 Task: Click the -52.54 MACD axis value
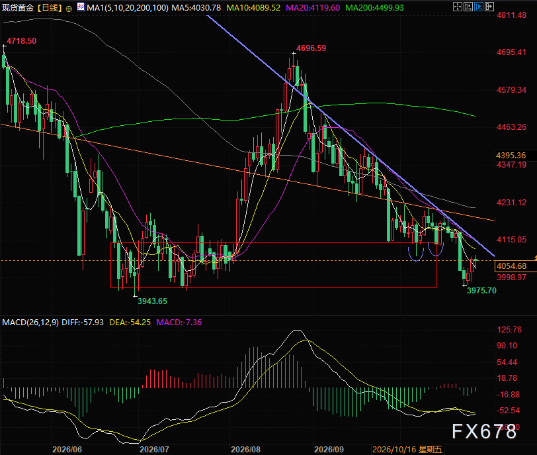[508, 411]
